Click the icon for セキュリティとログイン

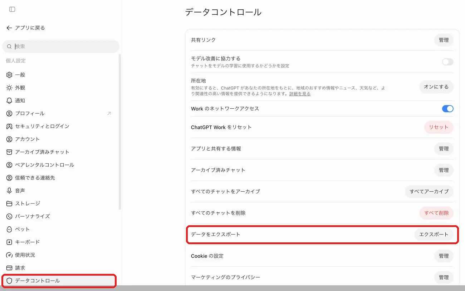(x=9, y=127)
